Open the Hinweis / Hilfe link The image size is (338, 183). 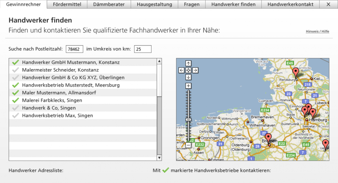coord(317,31)
